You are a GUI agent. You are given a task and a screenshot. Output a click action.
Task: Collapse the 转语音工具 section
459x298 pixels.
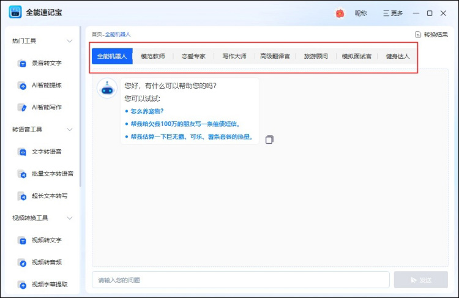(x=70, y=130)
